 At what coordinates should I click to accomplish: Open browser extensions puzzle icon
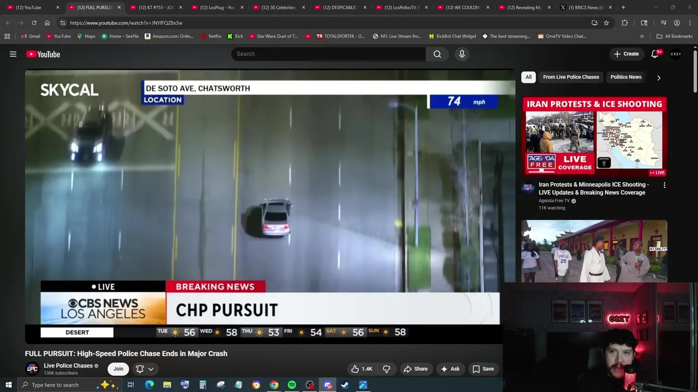(625, 23)
